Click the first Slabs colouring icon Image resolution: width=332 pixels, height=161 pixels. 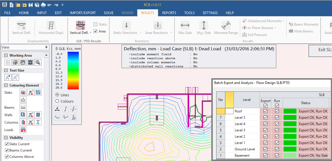click(23, 92)
